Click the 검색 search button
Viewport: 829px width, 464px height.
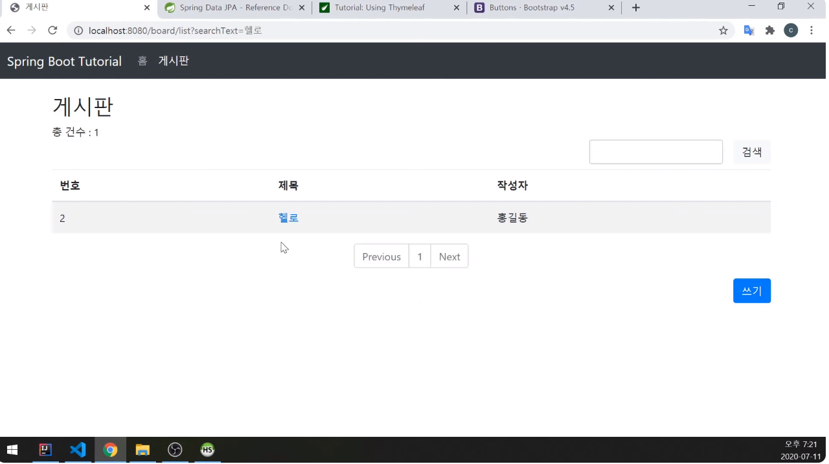click(752, 152)
